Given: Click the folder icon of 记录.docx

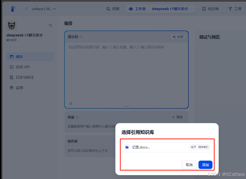Looking at the screenshot, I should [127, 147].
